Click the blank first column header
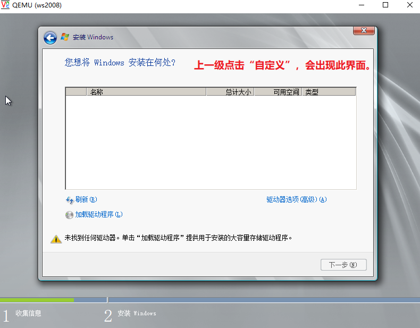The image size is (420, 328). 76,92
